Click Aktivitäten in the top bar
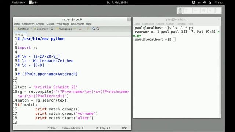235x132 pixels. click(18, 3)
